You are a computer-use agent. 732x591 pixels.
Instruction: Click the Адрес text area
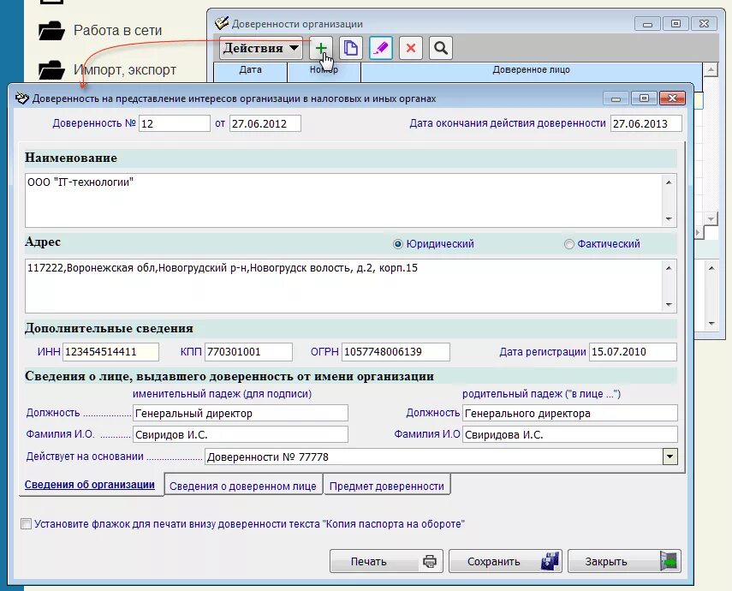[343, 286]
